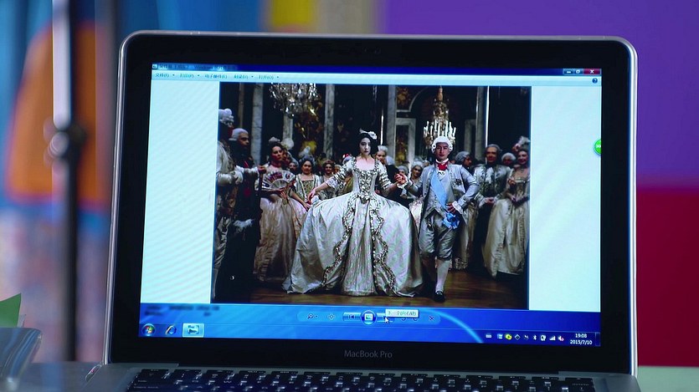Open the zoom magnifier control
This screenshot has height=392, width=699.
pos(311,316)
